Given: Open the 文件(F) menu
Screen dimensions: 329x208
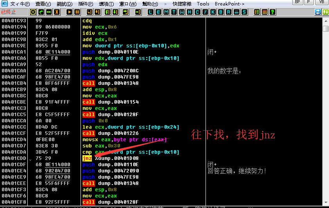Looking at the screenshot, I should pos(20,4).
